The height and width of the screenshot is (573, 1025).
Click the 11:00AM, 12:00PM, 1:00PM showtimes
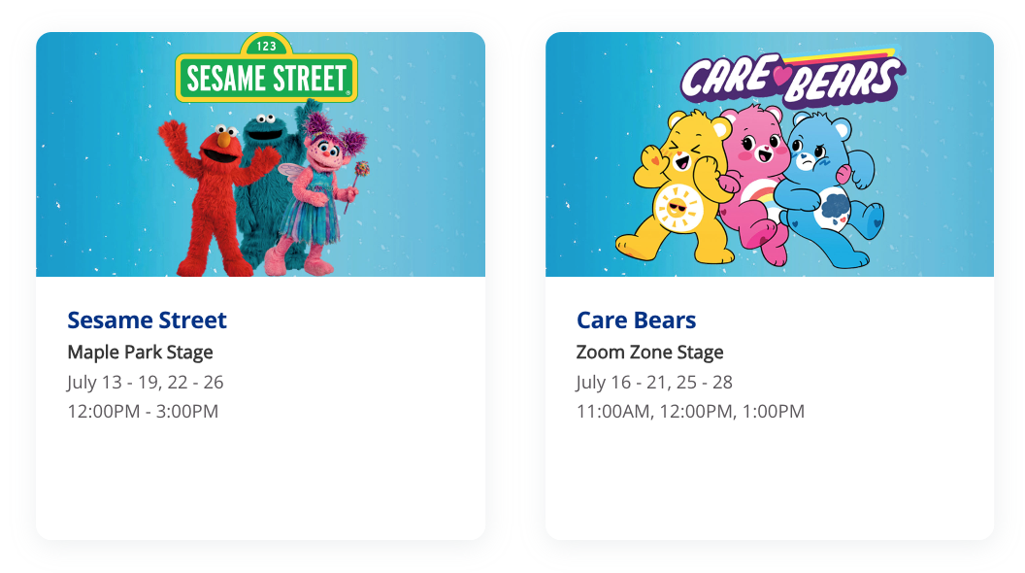690,411
